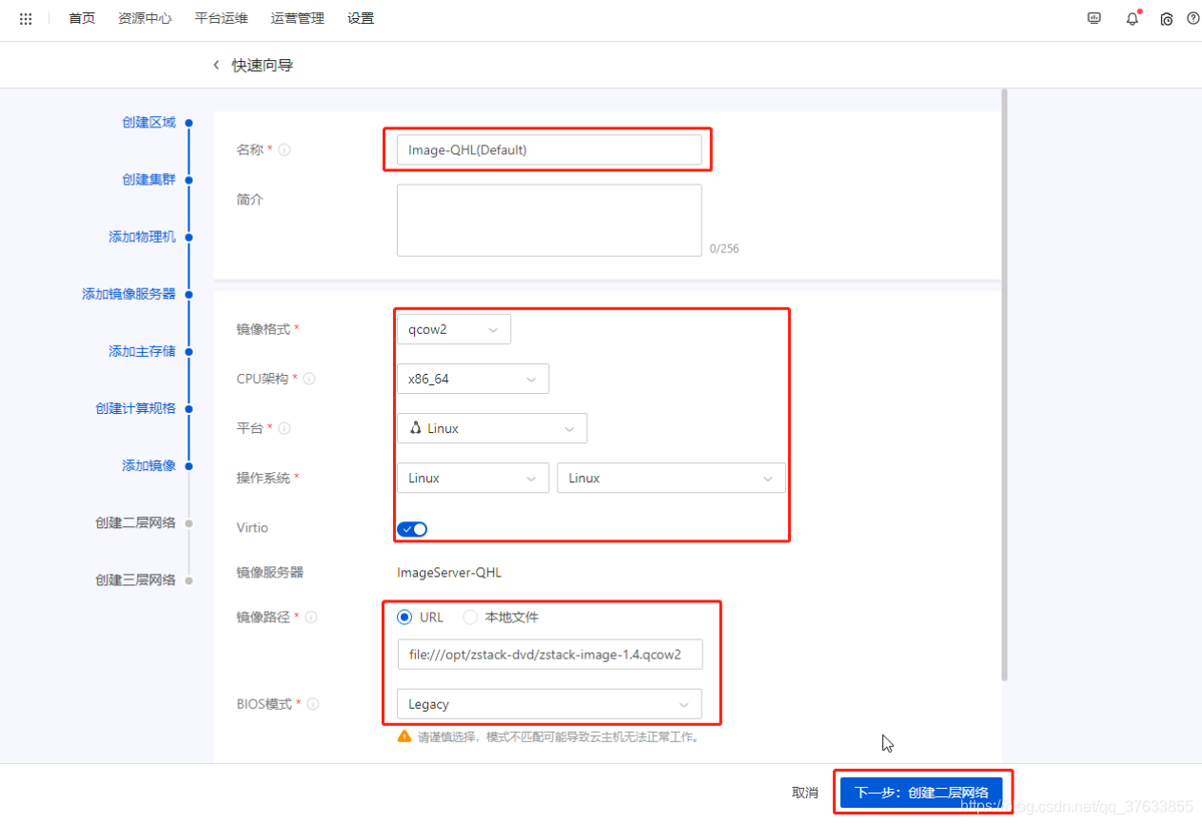Click the 简介 description textarea
Viewport: 1202px width, 824px height.
549,220
